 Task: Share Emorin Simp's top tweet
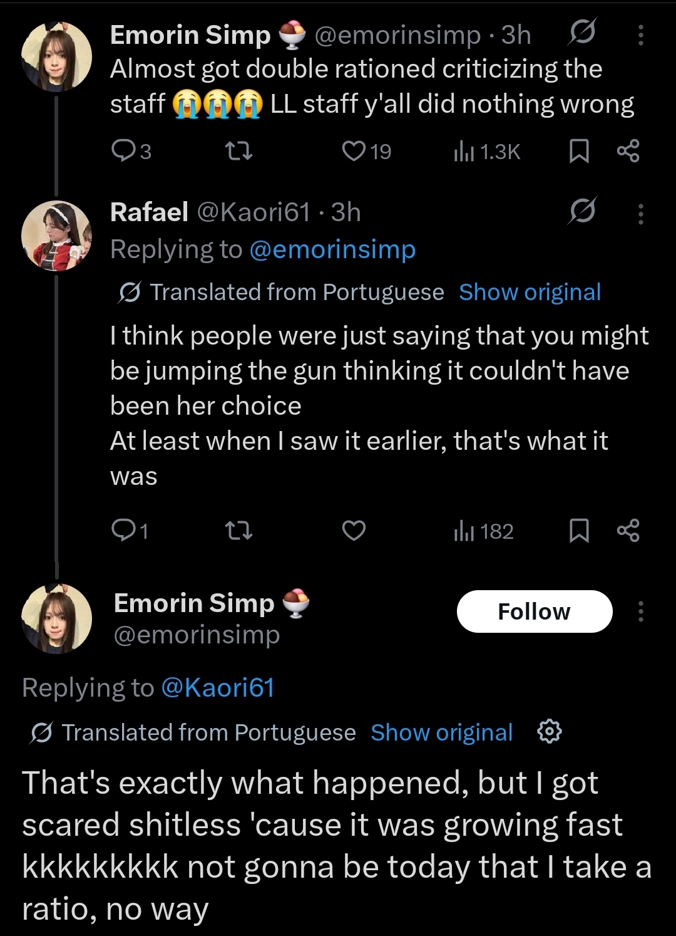pyautogui.click(x=628, y=151)
